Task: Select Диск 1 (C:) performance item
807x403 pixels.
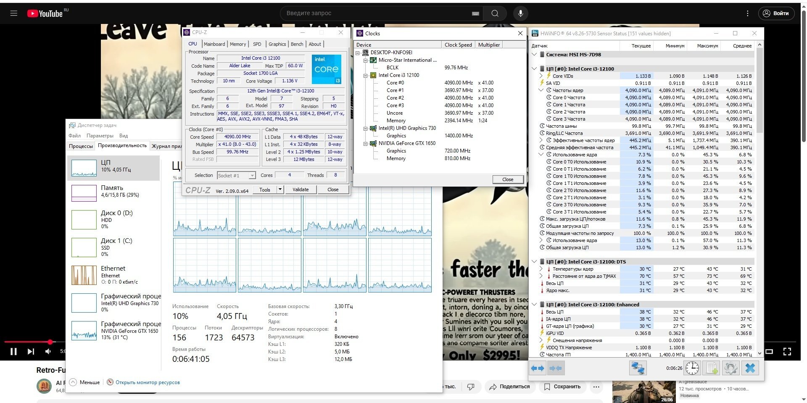Action: point(113,247)
